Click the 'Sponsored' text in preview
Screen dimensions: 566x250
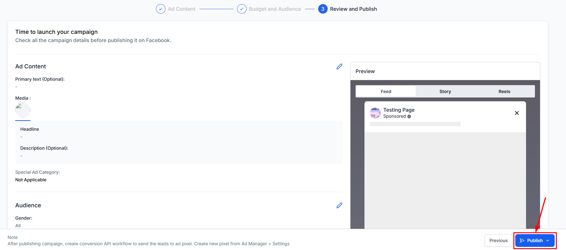[395, 116]
